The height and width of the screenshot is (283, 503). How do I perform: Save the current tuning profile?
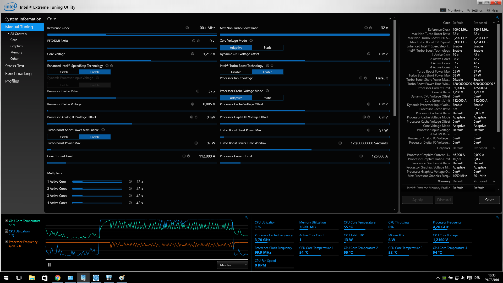(x=489, y=200)
